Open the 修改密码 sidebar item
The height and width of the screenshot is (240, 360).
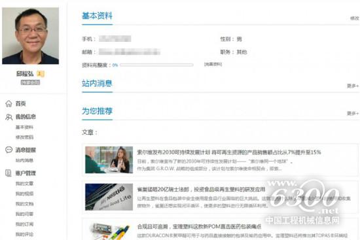coord(24,137)
